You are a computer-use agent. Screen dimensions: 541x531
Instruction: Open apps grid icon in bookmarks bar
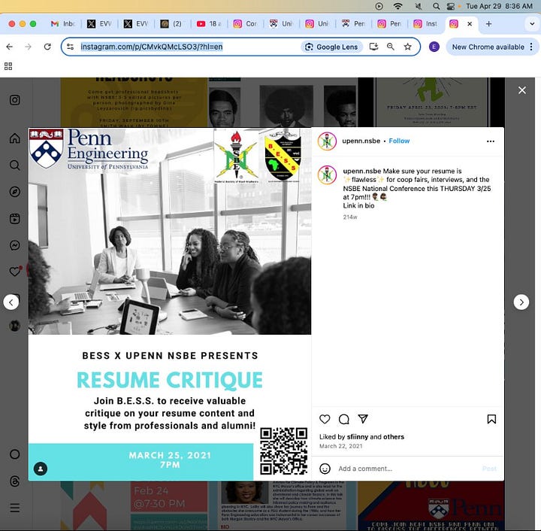tap(8, 66)
